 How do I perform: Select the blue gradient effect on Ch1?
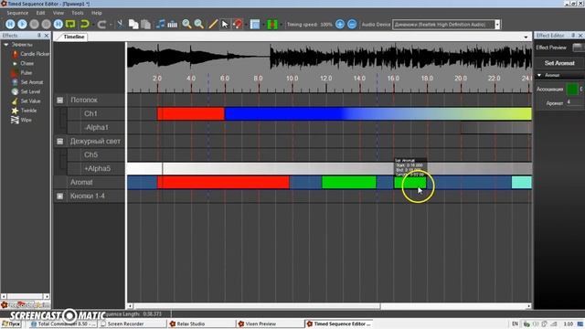(x=378, y=113)
